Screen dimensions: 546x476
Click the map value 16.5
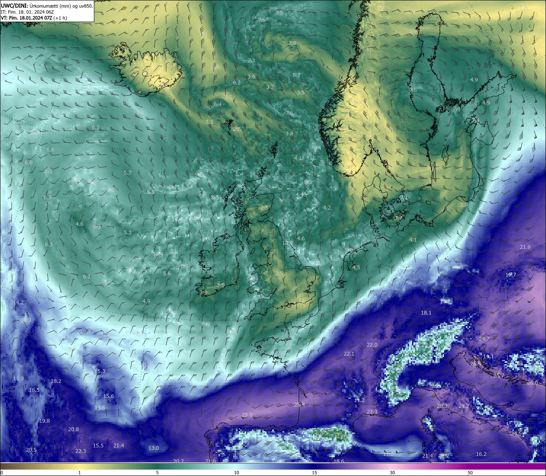coord(34,390)
